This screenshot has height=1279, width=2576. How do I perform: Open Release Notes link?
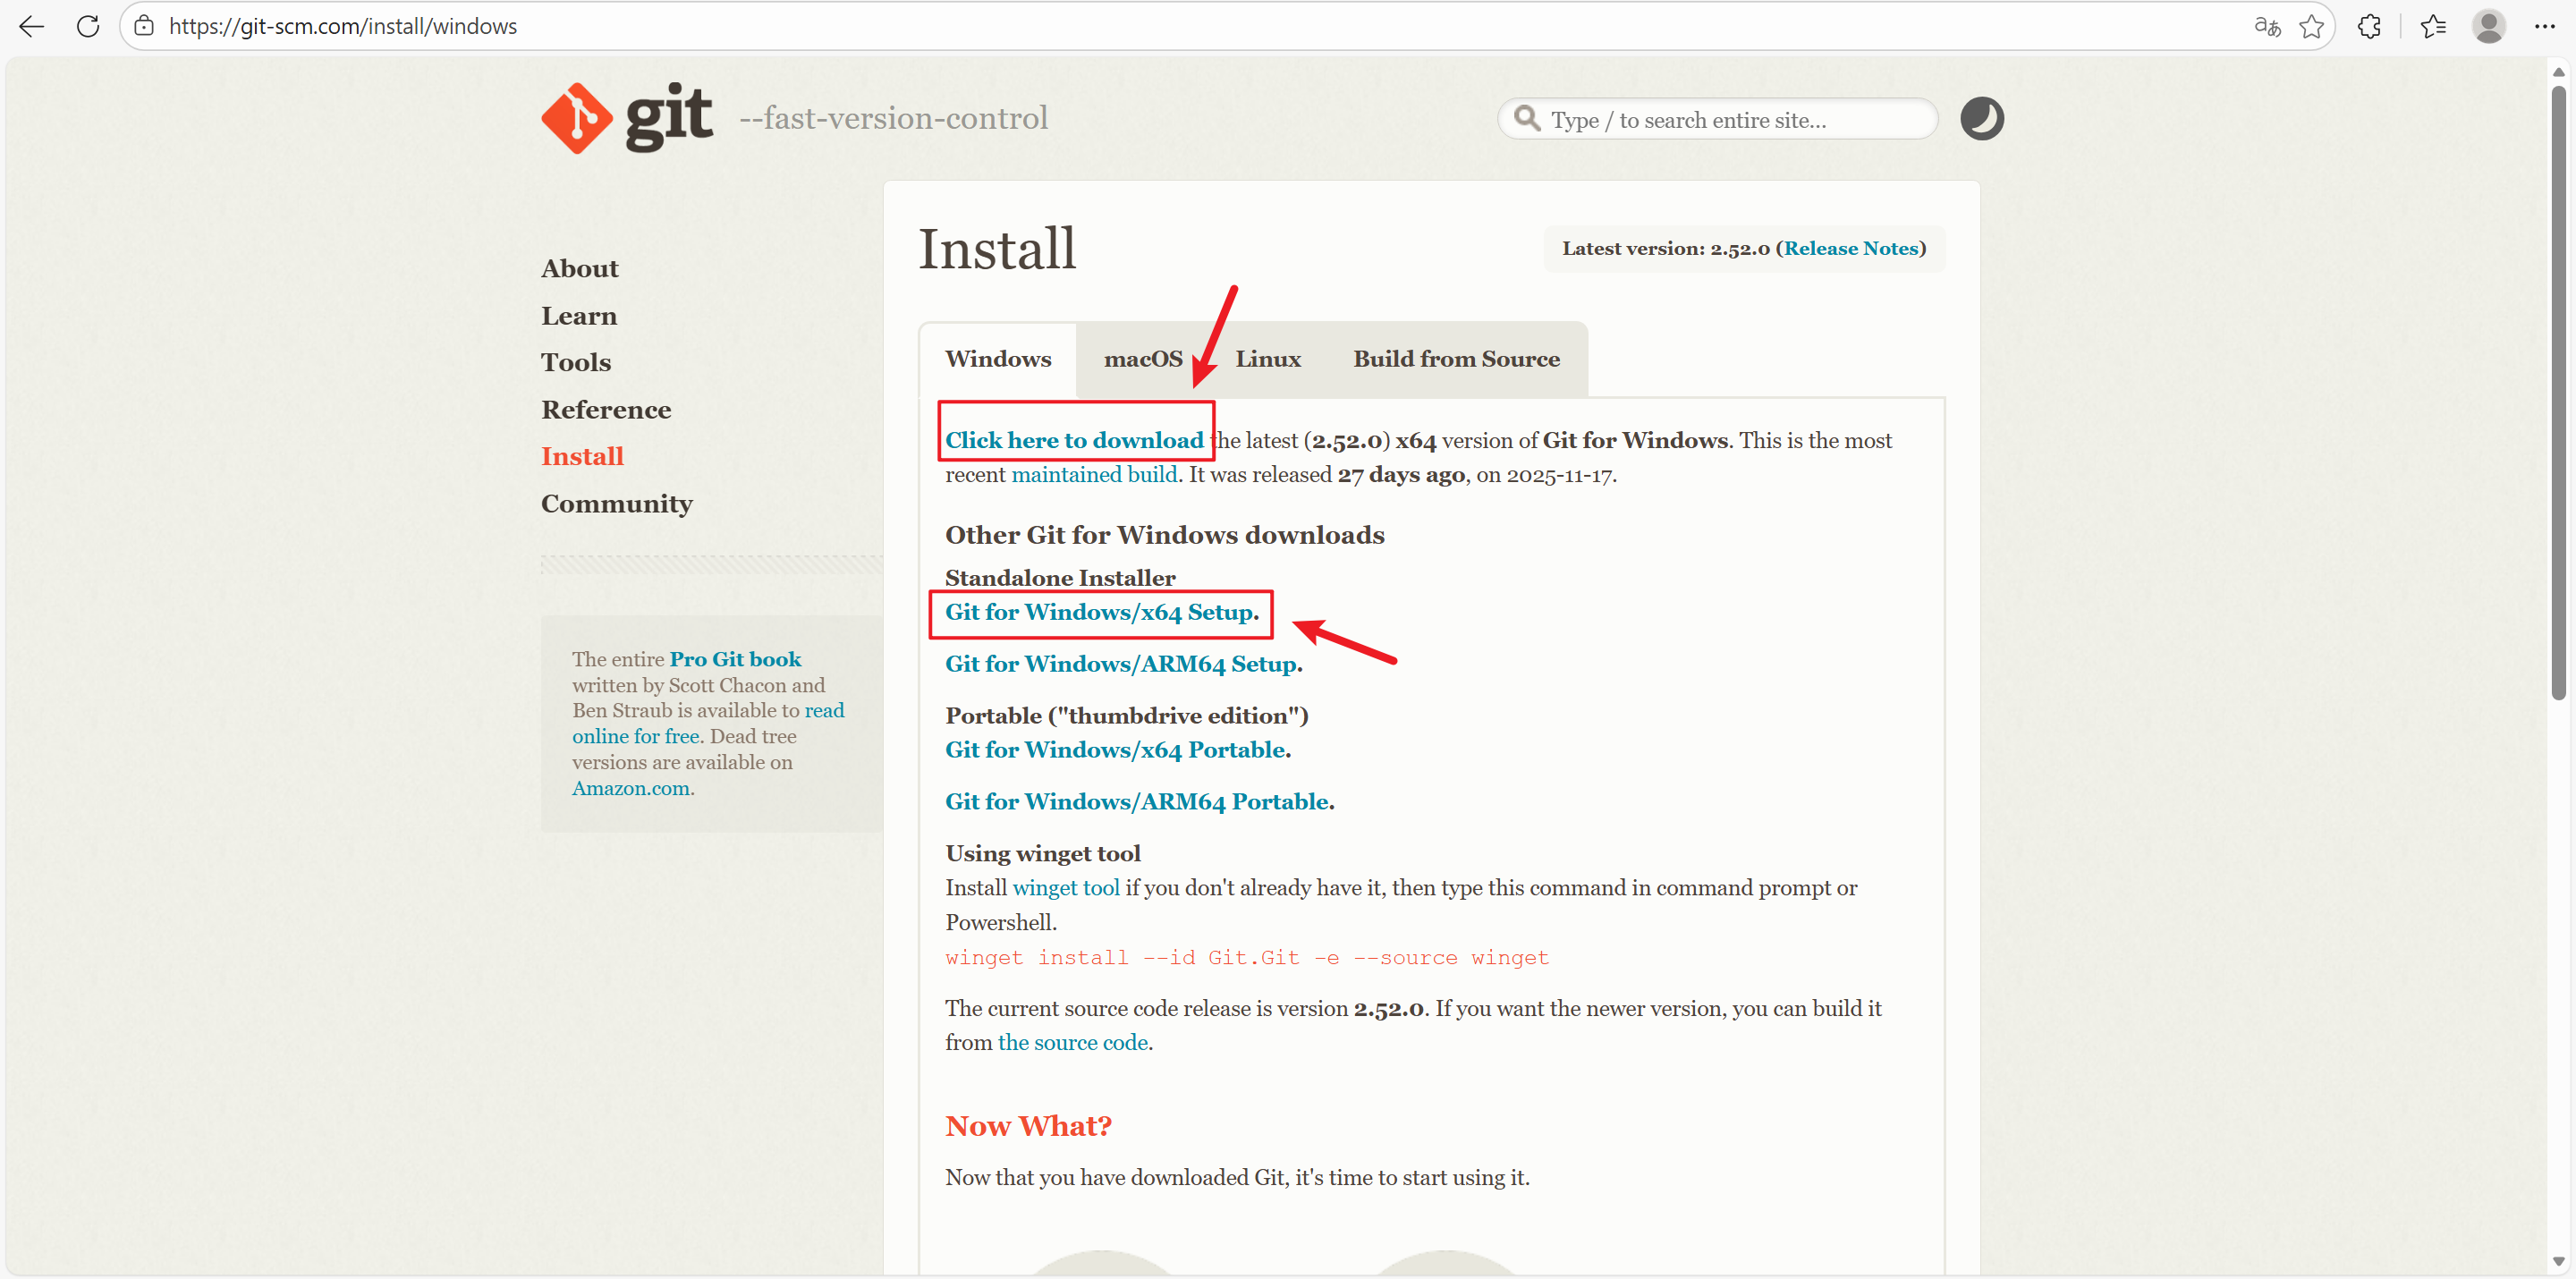[x=1851, y=249]
